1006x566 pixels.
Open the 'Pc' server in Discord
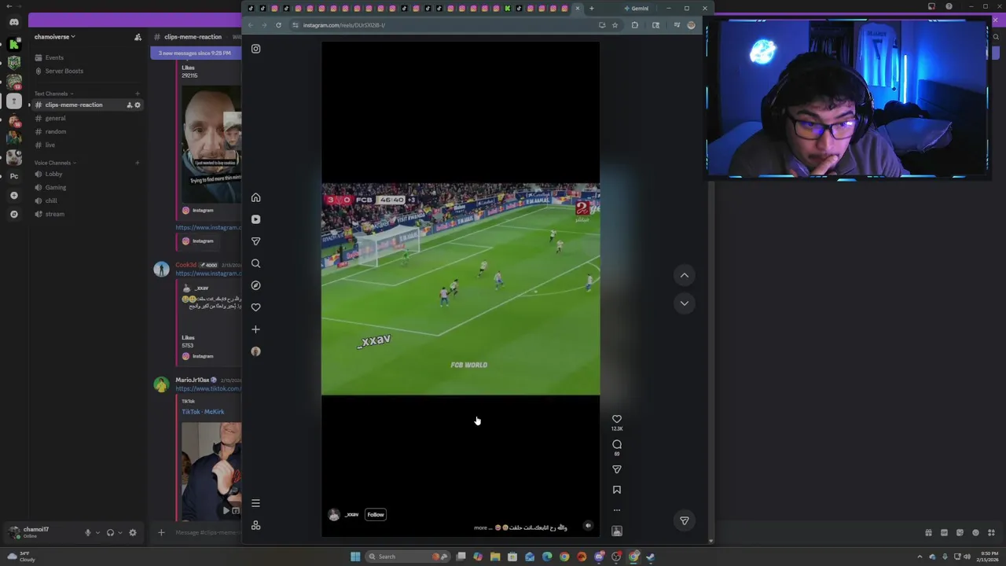point(13,176)
